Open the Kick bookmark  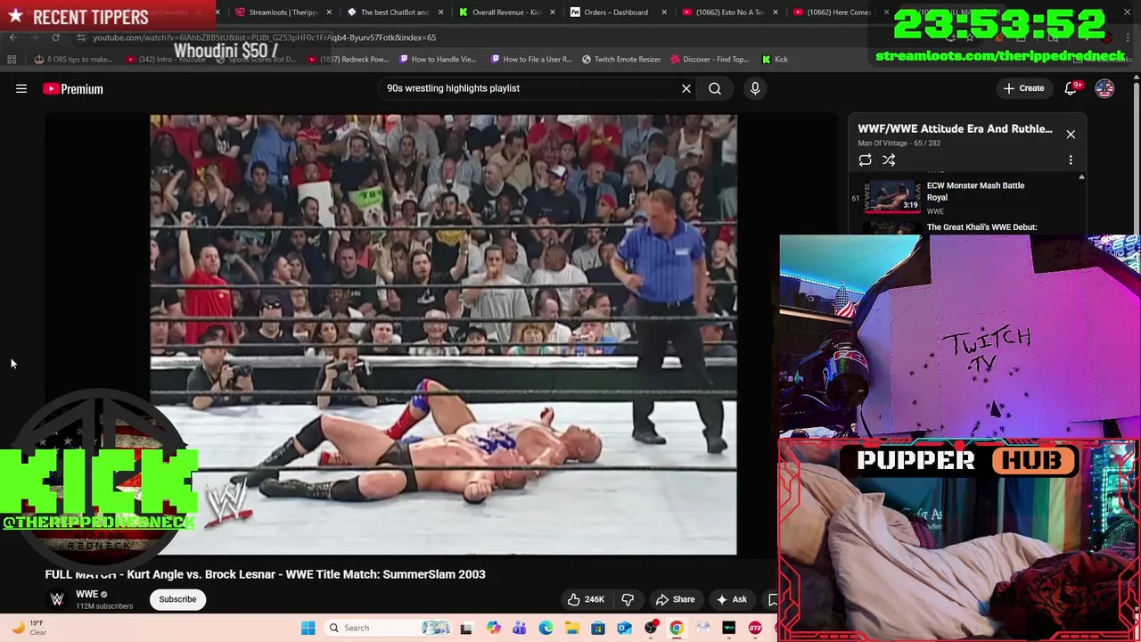pyautogui.click(x=775, y=59)
